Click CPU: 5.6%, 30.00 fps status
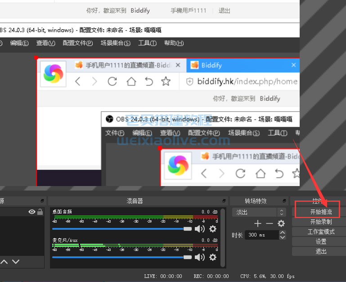This screenshot has width=346, height=282. pyautogui.click(x=267, y=276)
